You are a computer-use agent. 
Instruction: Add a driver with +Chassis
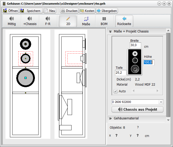tap(30, 21)
